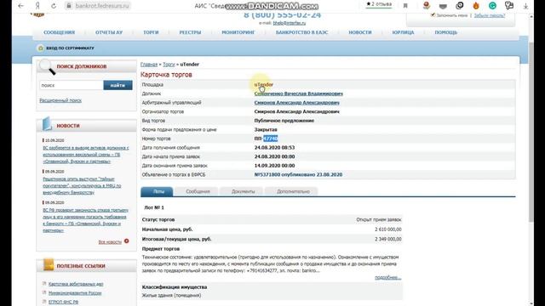Click the certificate login lock icon

point(41,48)
